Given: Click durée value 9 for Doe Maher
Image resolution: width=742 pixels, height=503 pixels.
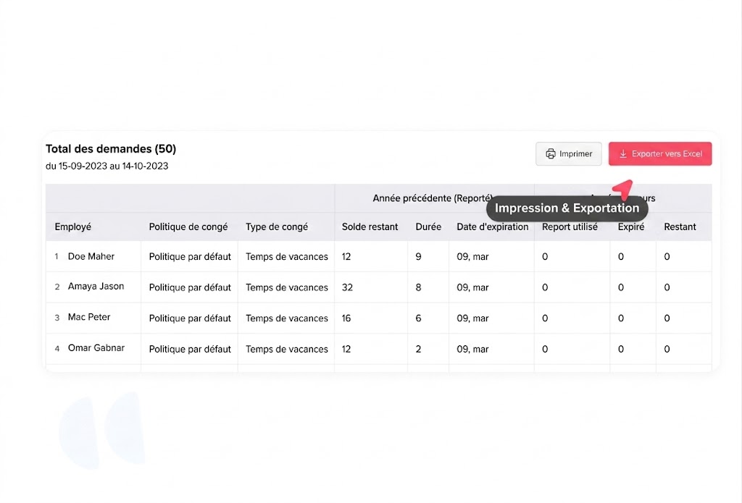Looking at the screenshot, I should click(x=418, y=256).
